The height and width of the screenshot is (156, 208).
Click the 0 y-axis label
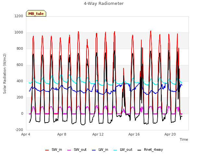22,114
